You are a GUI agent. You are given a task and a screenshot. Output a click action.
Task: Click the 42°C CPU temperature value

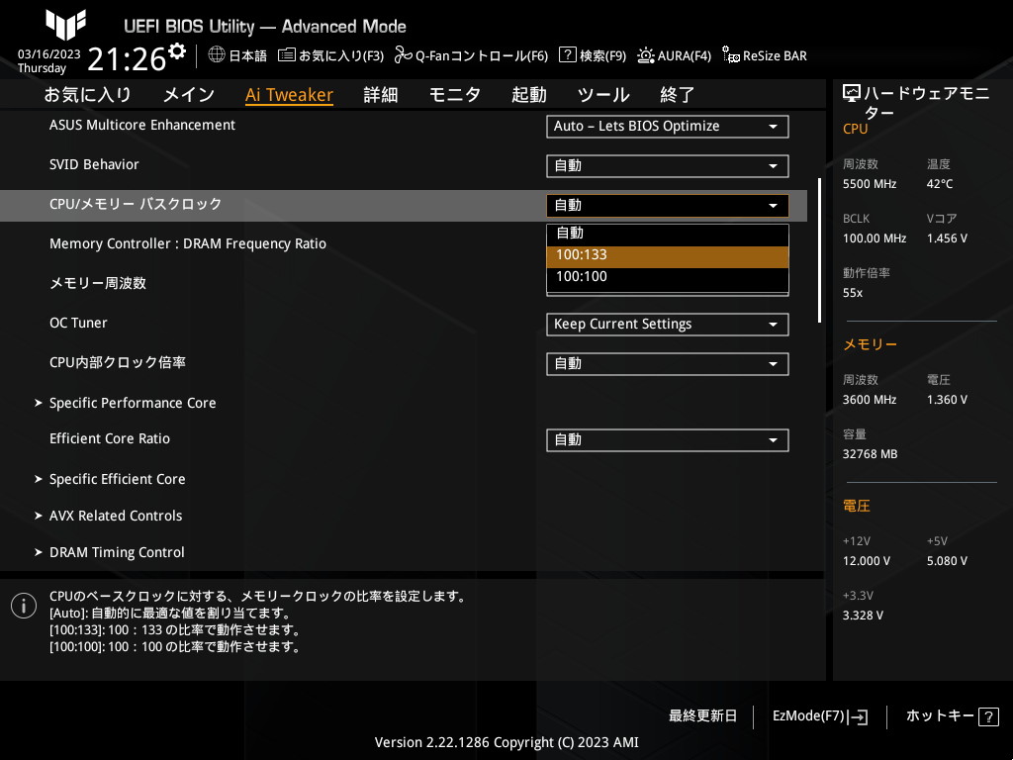tap(940, 184)
